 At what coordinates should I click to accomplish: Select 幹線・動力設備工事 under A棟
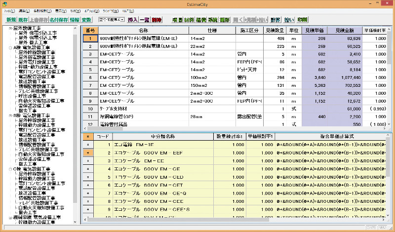click(38, 67)
